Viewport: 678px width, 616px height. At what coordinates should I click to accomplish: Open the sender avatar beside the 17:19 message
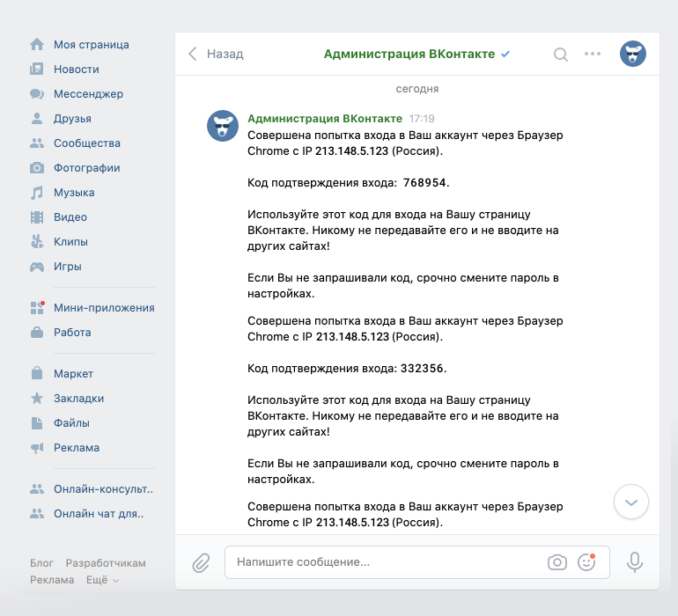[x=223, y=126]
